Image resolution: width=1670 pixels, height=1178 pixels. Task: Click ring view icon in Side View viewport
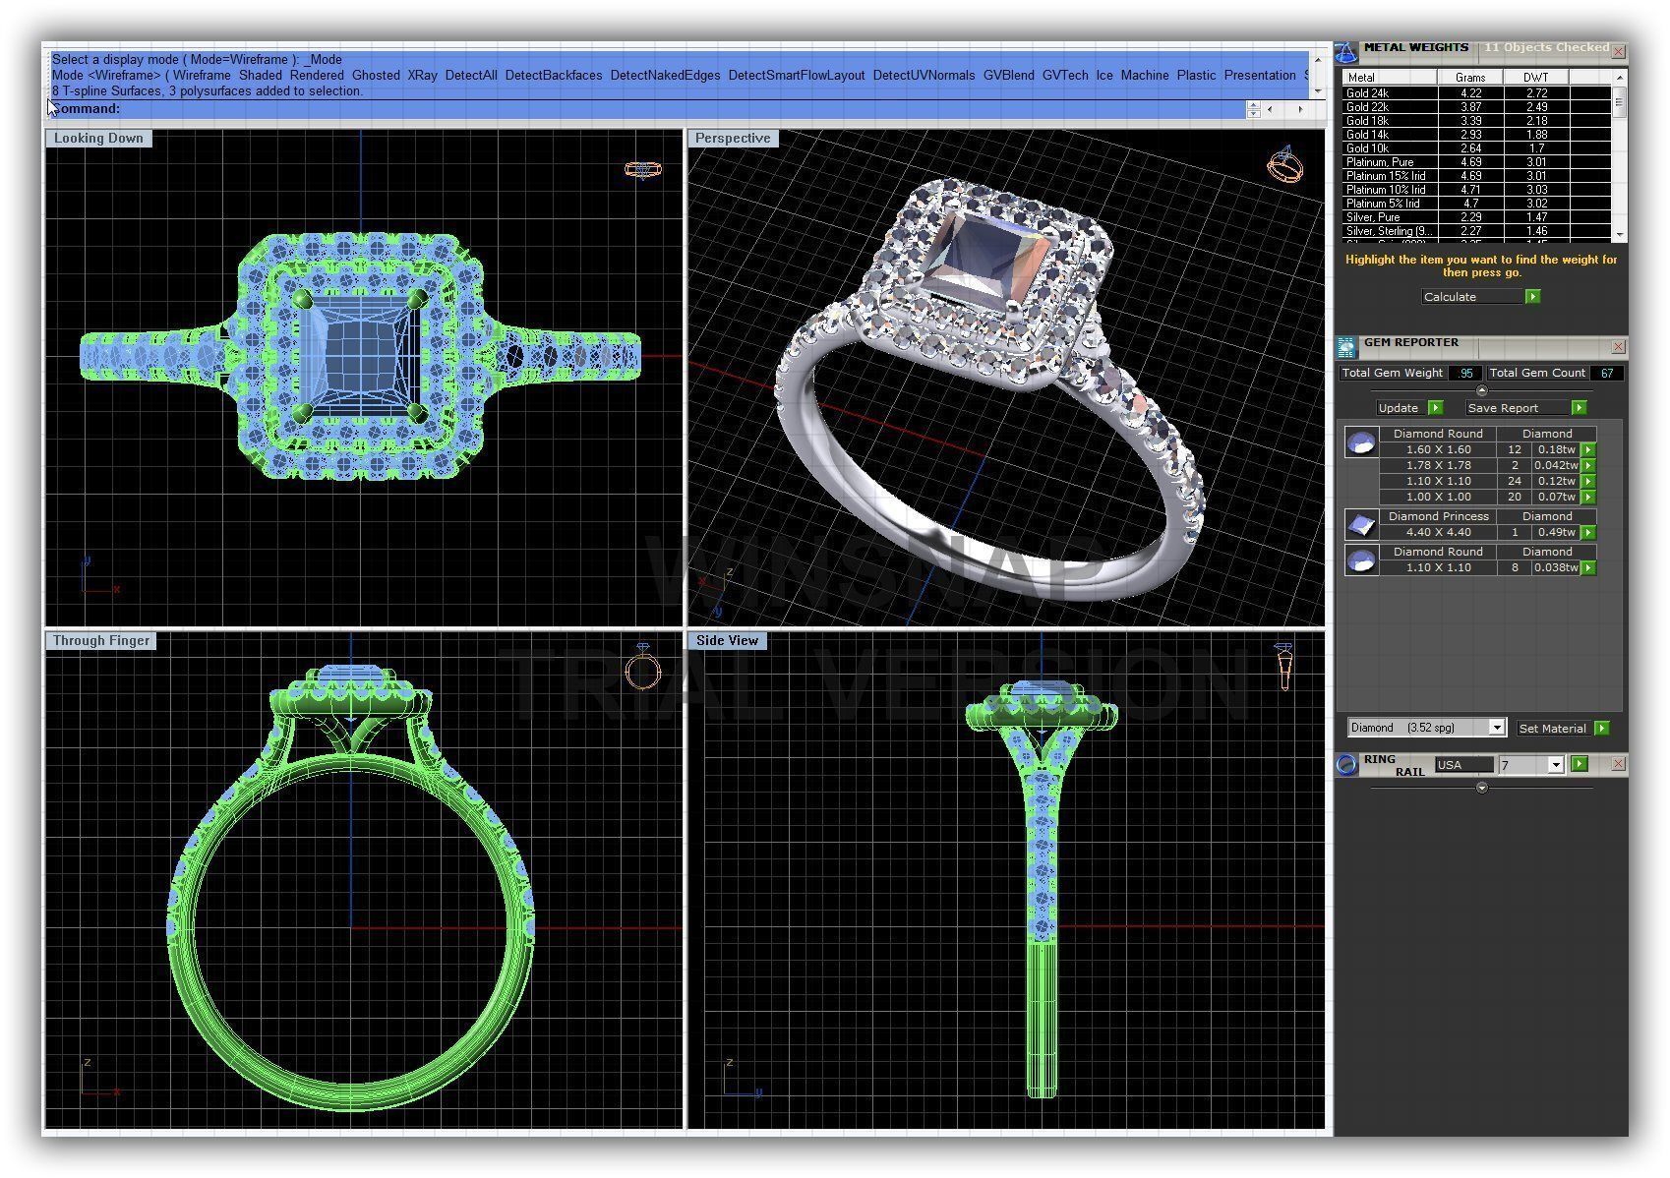click(x=1283, y=667)
